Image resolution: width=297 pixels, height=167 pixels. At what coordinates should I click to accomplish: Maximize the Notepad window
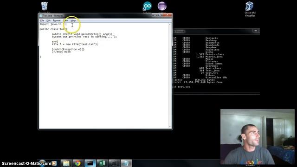[x=160, y=15]
